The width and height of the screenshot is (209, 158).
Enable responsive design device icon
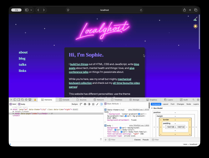[30, 100]
